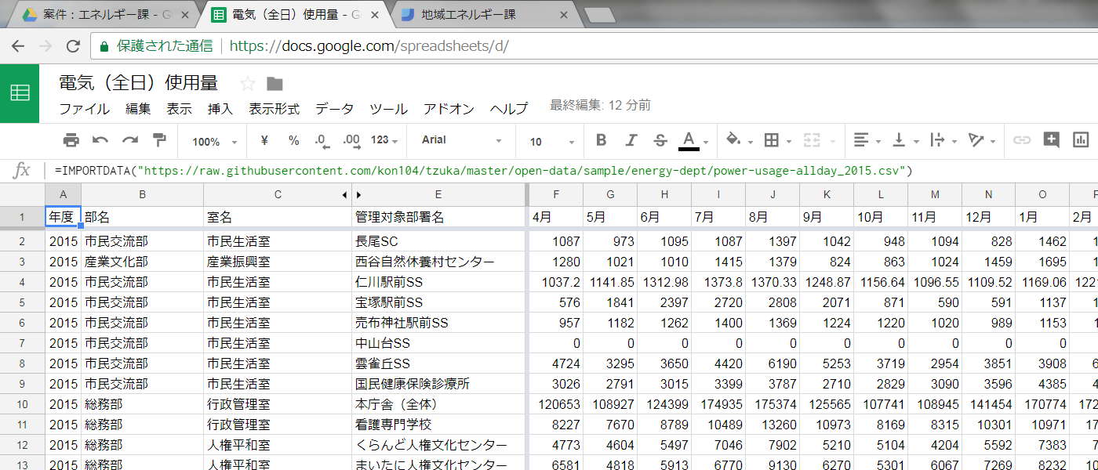Select column F header

click(556, 195)
